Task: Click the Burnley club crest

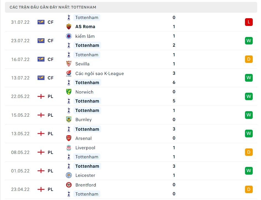Action: coord(69,119)
